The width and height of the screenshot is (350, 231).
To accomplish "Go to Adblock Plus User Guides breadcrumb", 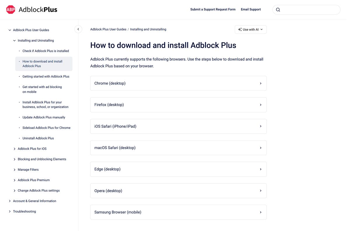I will point(108,29).
